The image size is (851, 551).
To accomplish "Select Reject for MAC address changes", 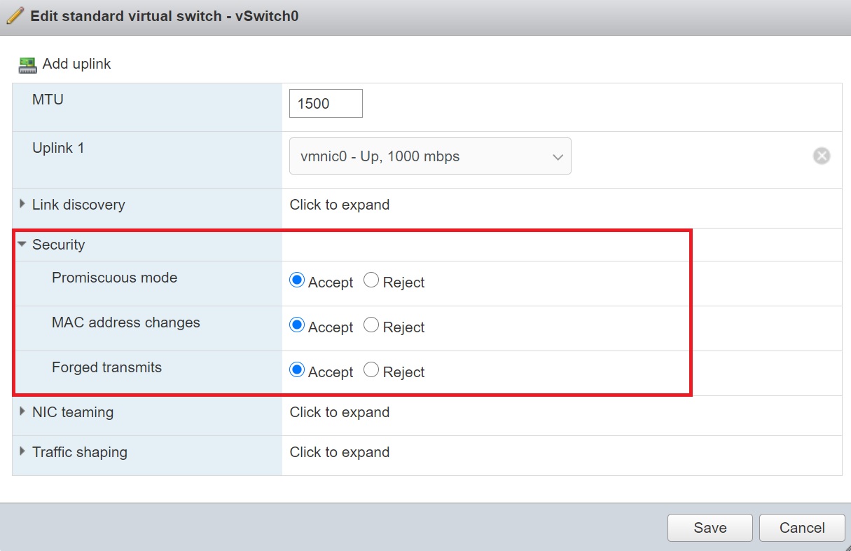I will (371, 326).
